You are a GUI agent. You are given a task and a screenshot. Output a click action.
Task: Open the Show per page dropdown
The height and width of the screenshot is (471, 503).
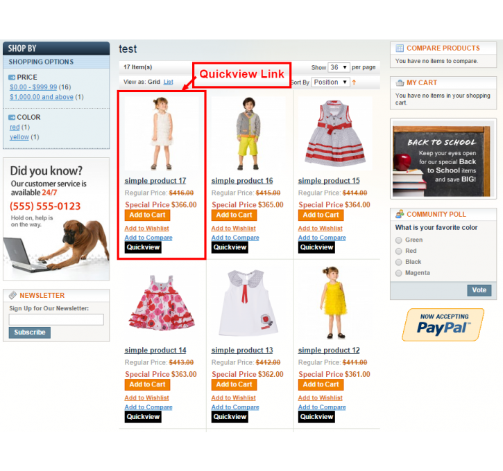coord(339,67)
